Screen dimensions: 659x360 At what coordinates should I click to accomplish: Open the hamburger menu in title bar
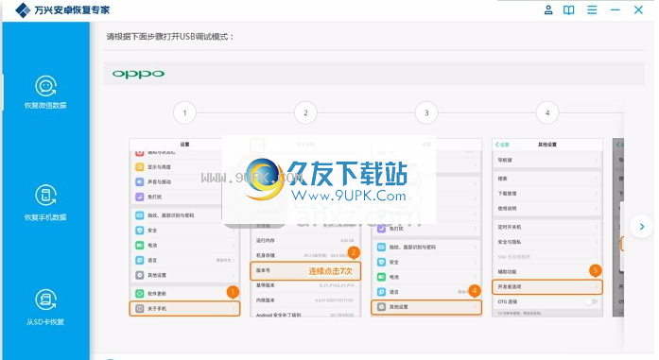tap(592, 9)
